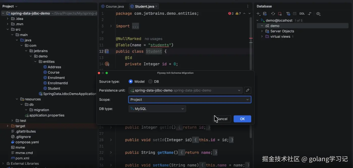353x168 pixels.
Task: Close the Student.java tab
Action: (x=156, y=6)
